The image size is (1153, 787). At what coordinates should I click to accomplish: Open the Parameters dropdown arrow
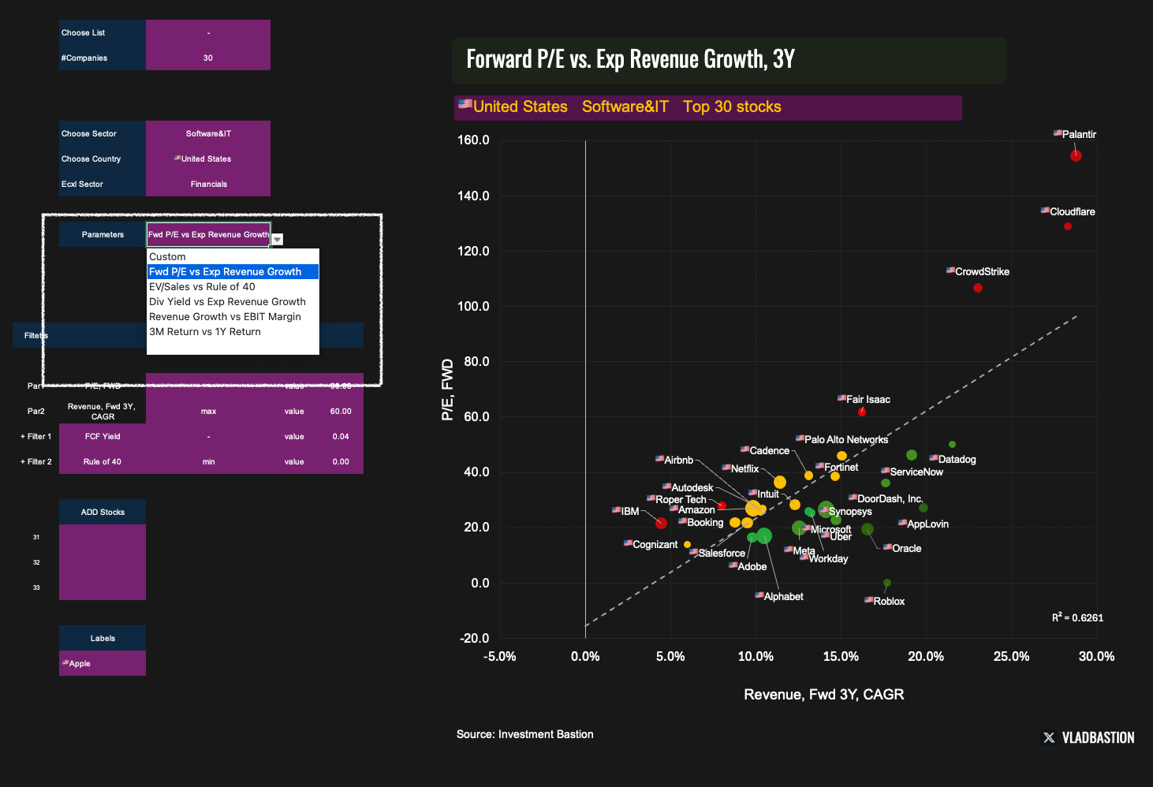[x=278, y=240]
